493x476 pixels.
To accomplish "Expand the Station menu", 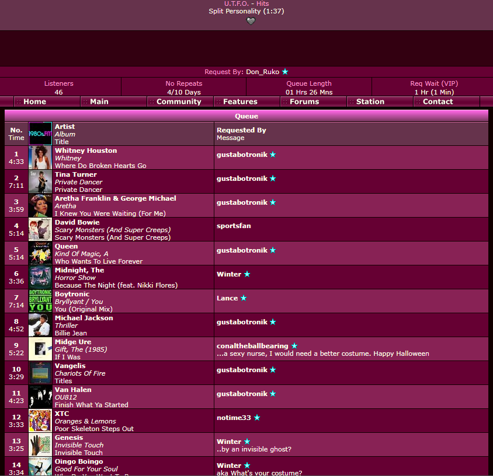I will [x=370, y=101].
